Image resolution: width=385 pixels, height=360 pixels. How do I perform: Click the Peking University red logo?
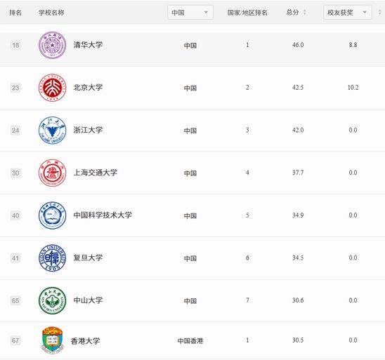[52, 88]
